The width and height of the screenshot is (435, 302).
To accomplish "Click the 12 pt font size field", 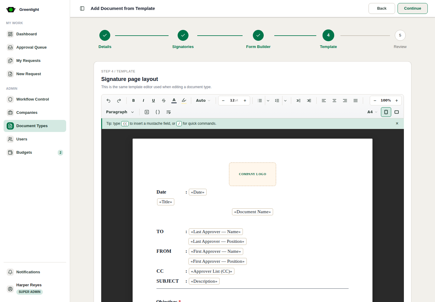I will click(234, 101).
